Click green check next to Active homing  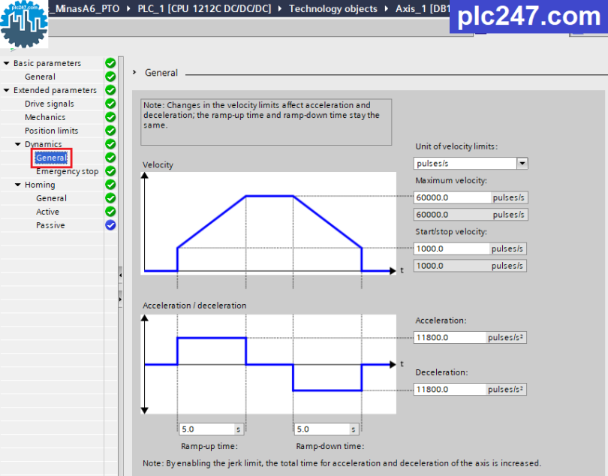pos(110,212)
